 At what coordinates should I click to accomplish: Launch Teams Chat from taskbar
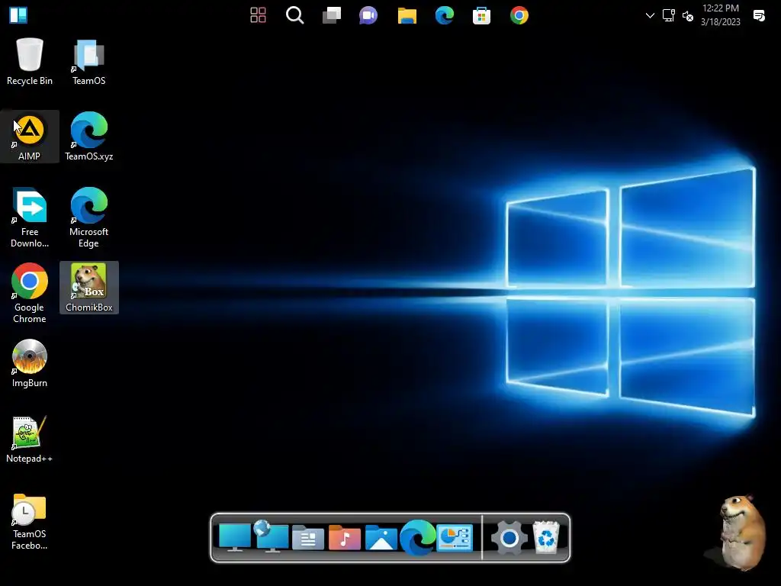coord(368,15)
